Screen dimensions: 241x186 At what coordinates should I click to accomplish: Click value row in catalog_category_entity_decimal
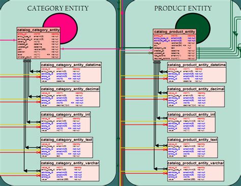70,105
